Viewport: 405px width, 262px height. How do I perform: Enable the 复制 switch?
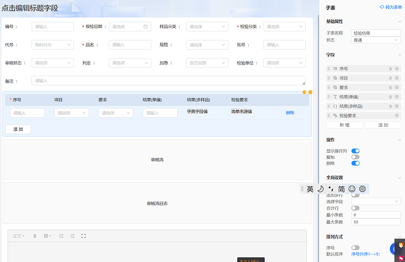[355, 157]
